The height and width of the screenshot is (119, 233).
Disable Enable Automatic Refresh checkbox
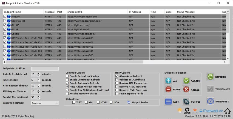click(x=67, y=83)
